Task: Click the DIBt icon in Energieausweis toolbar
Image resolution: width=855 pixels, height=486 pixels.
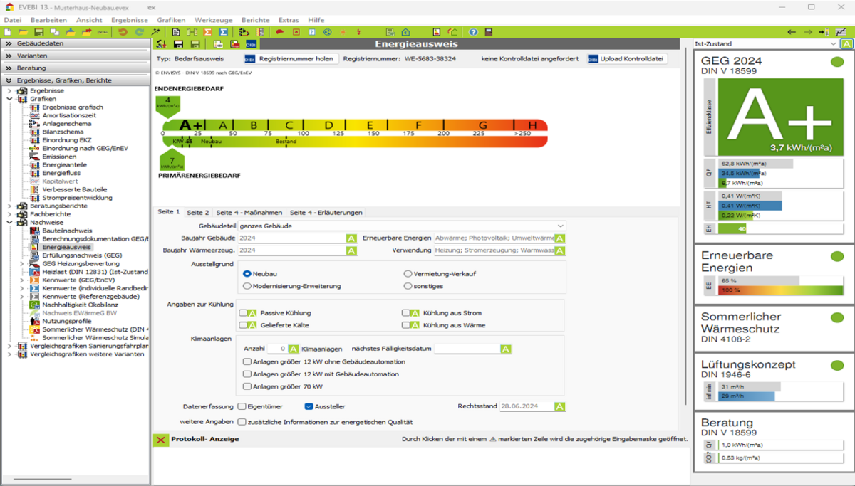Action: click(251, 44)
